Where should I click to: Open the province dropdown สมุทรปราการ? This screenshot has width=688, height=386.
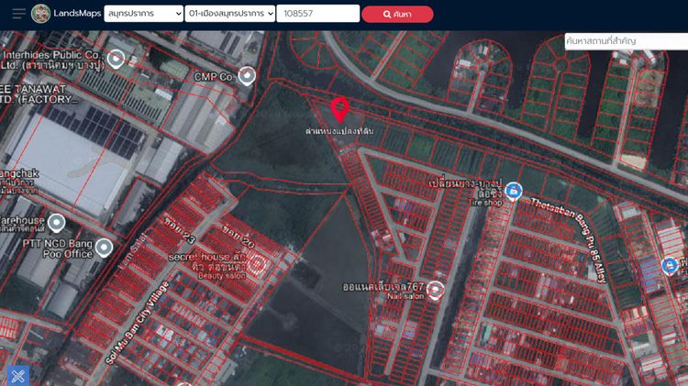[x=142, y=14]
